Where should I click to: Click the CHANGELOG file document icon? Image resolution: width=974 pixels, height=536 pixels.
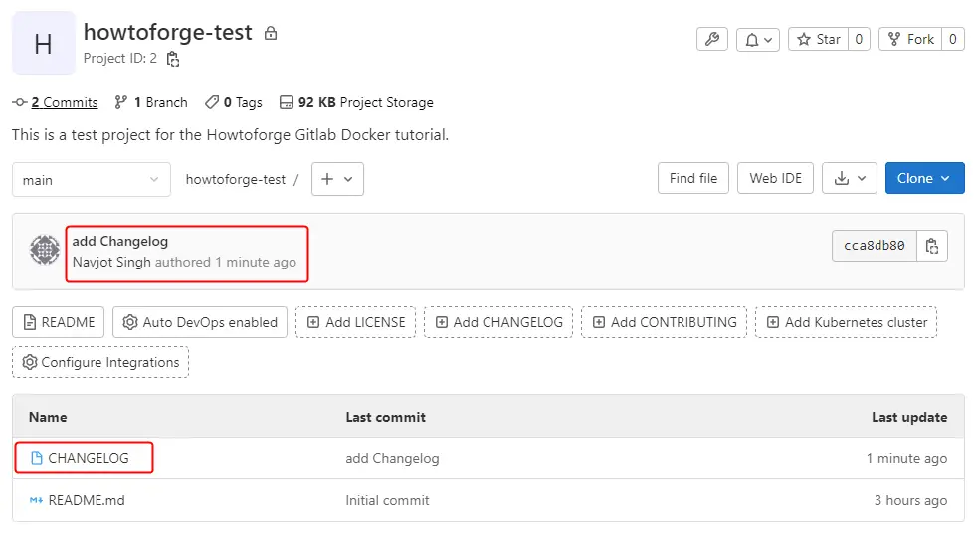tap(37, 458)
